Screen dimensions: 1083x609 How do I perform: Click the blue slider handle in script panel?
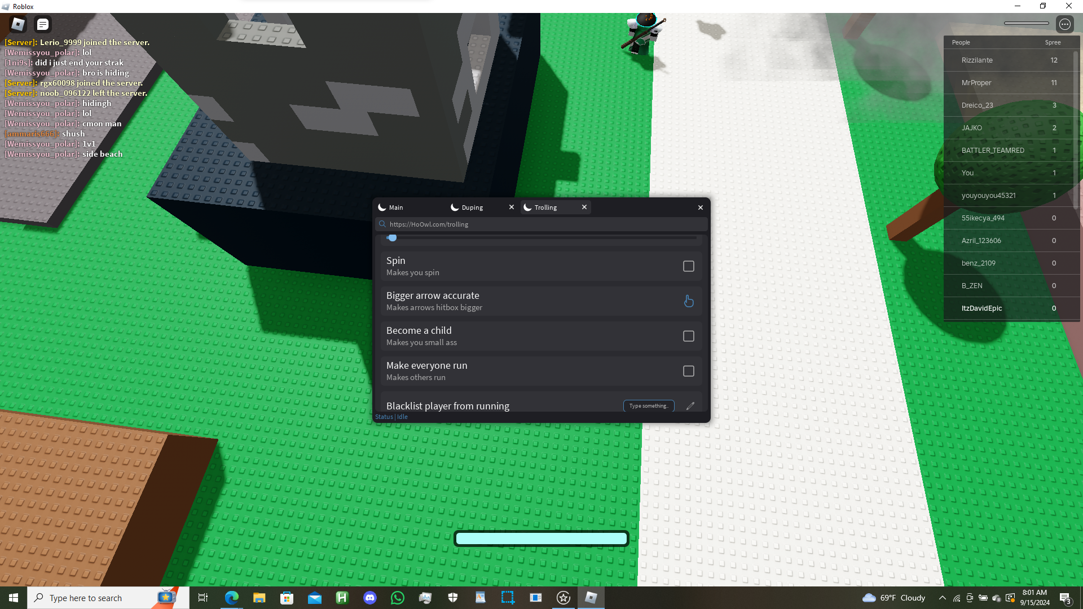pos(393,238)
